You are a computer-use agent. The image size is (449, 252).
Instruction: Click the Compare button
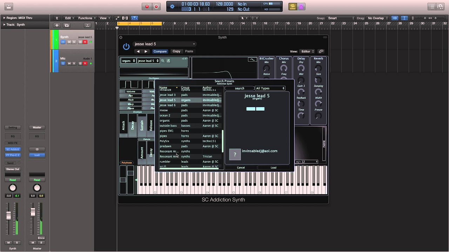pos(160,51)
